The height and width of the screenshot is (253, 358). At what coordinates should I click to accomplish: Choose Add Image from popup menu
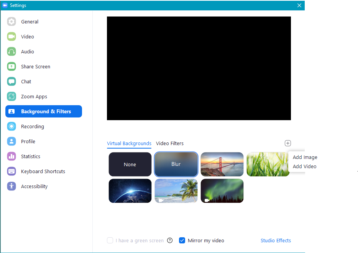(305, 157)
